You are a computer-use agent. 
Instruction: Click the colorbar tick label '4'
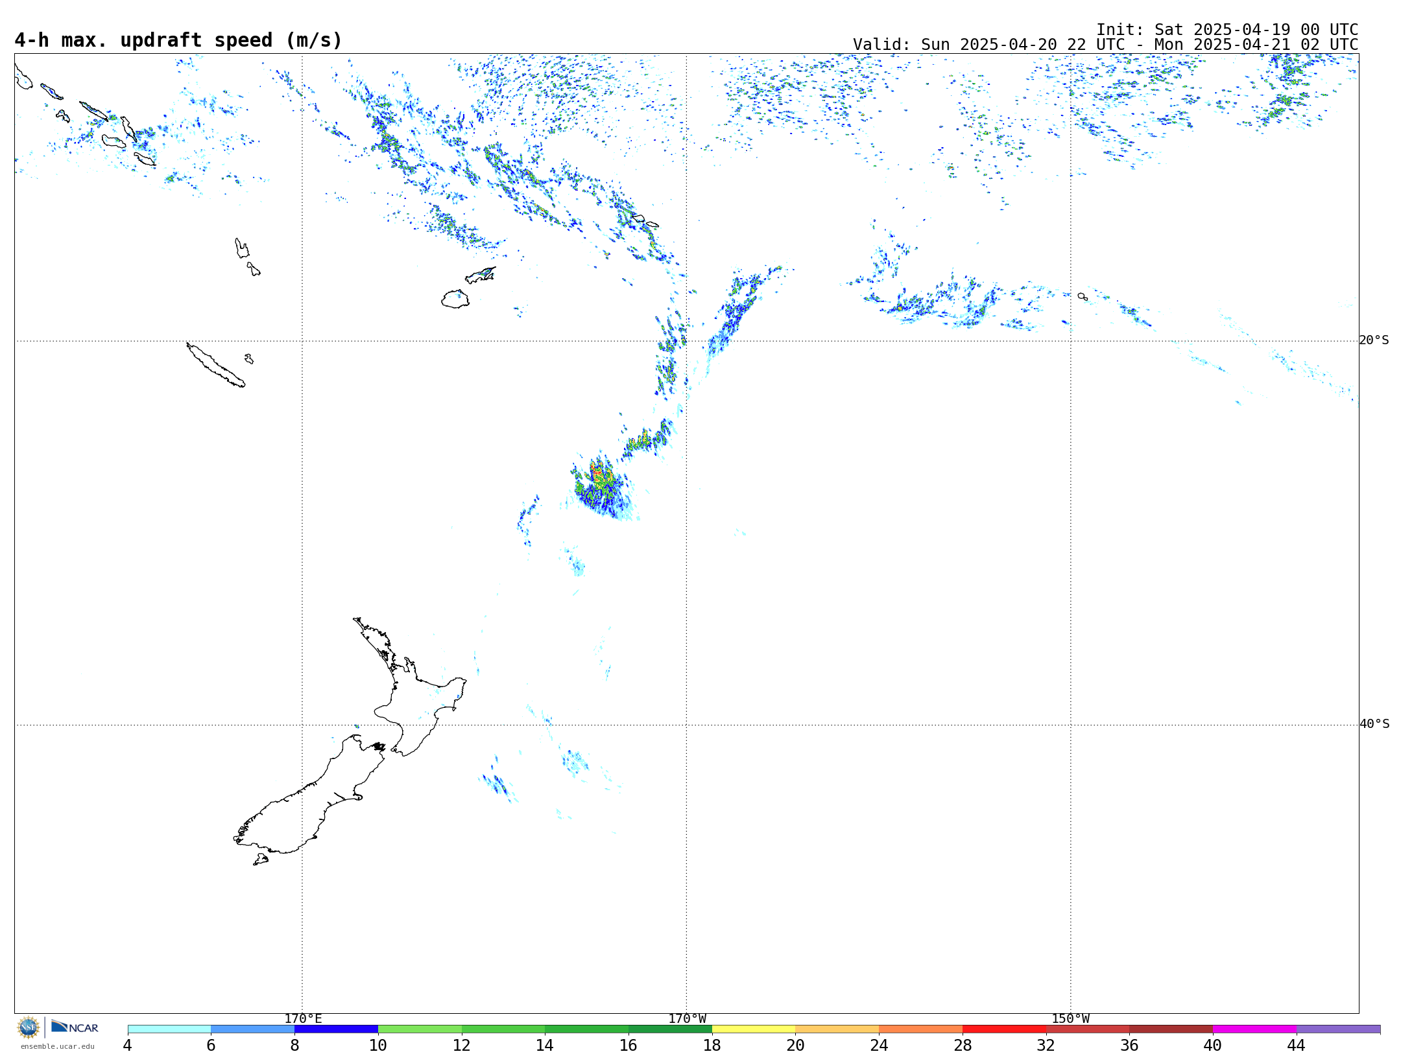(128, 1045)
